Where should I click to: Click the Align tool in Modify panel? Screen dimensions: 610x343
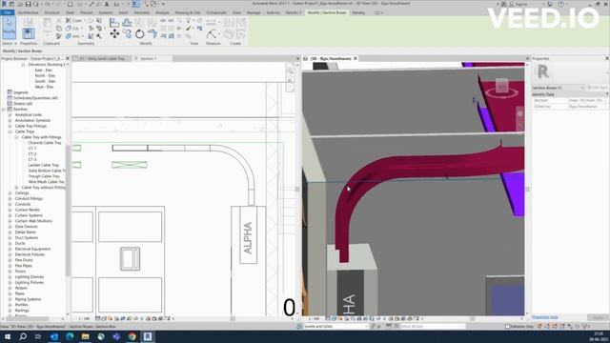(x=114, y=23)
